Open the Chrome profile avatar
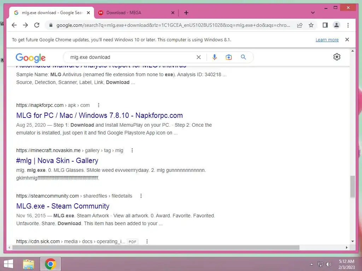The image size is (362, 271). pyautogui.click(x=337, y=25)
